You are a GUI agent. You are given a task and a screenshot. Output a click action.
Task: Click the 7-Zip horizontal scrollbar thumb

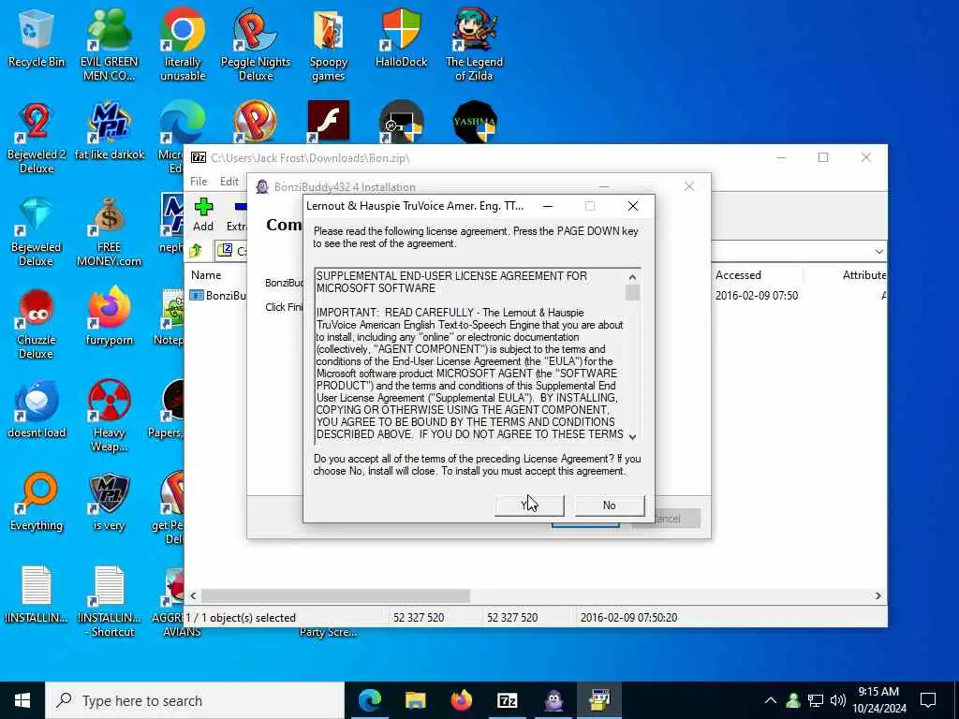335,595
